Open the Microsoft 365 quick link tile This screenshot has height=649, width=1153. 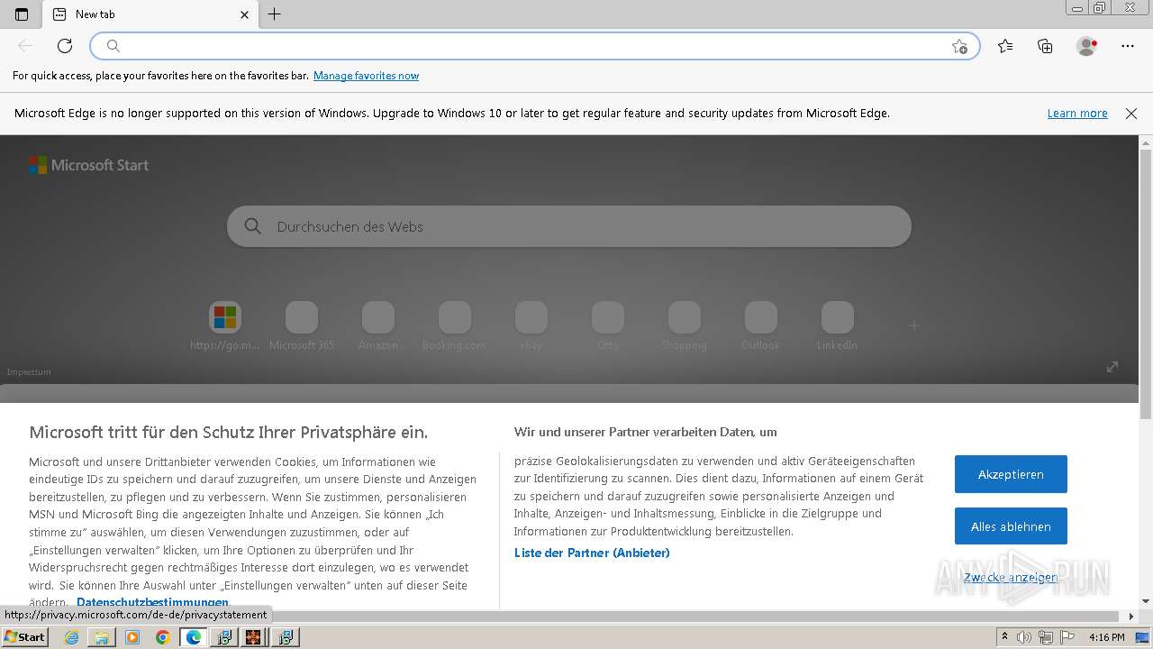tap(302, 325)
